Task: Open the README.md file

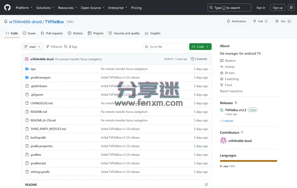Action: click(x=39, y=112)
